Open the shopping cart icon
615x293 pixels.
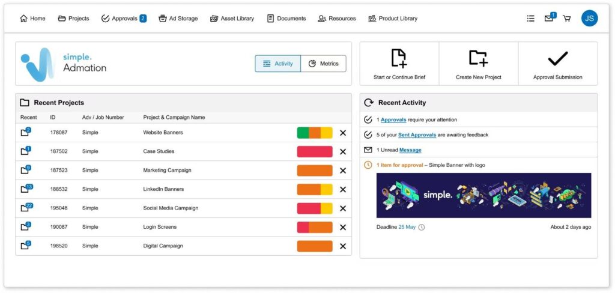(x=567, y=19)
